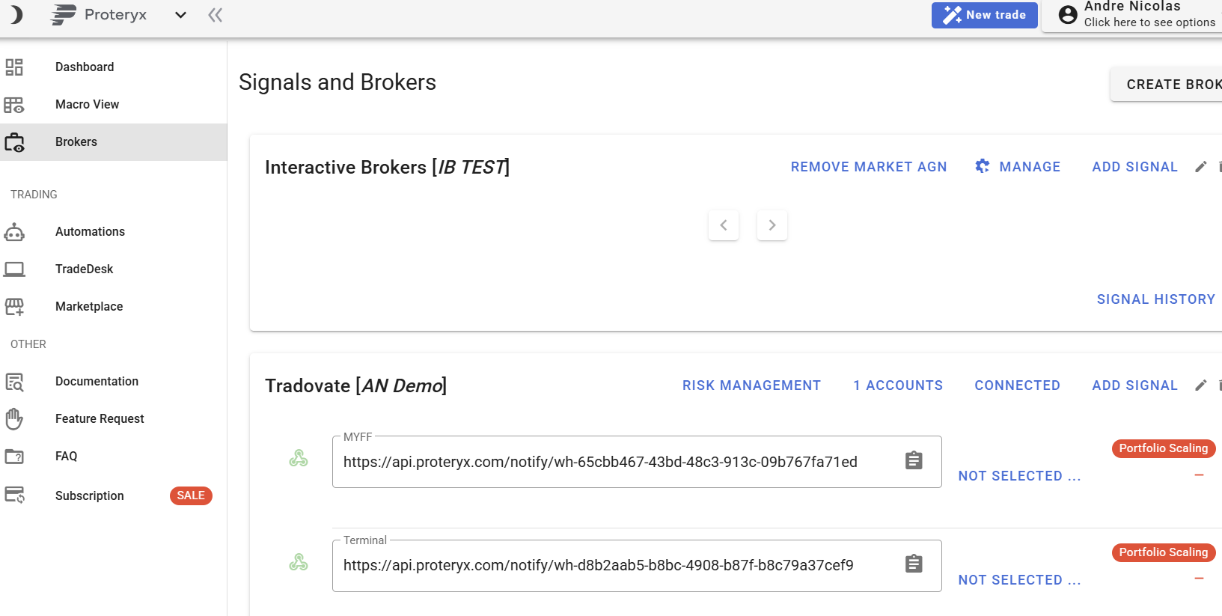Click the magic wand icon on New trade

(x=952, y=15)
